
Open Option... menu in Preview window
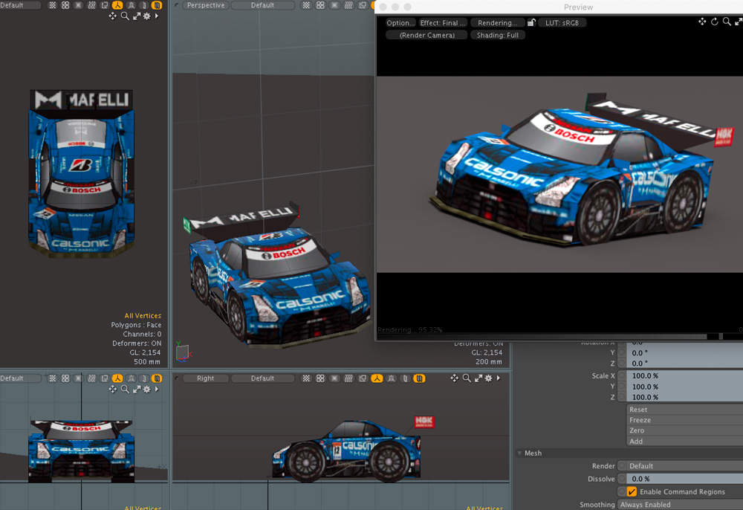point(400,23)
